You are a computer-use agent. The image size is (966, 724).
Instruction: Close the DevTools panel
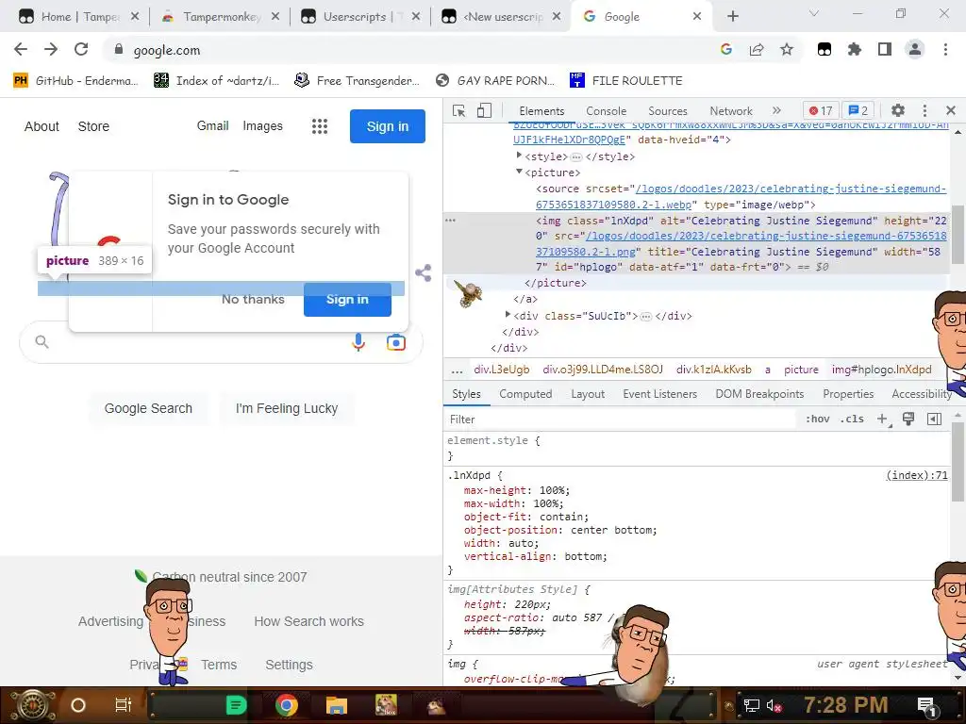coord(951,111)
